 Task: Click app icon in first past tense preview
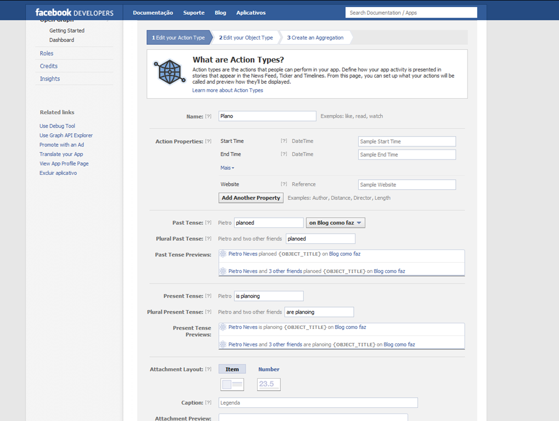pos(223,254)
